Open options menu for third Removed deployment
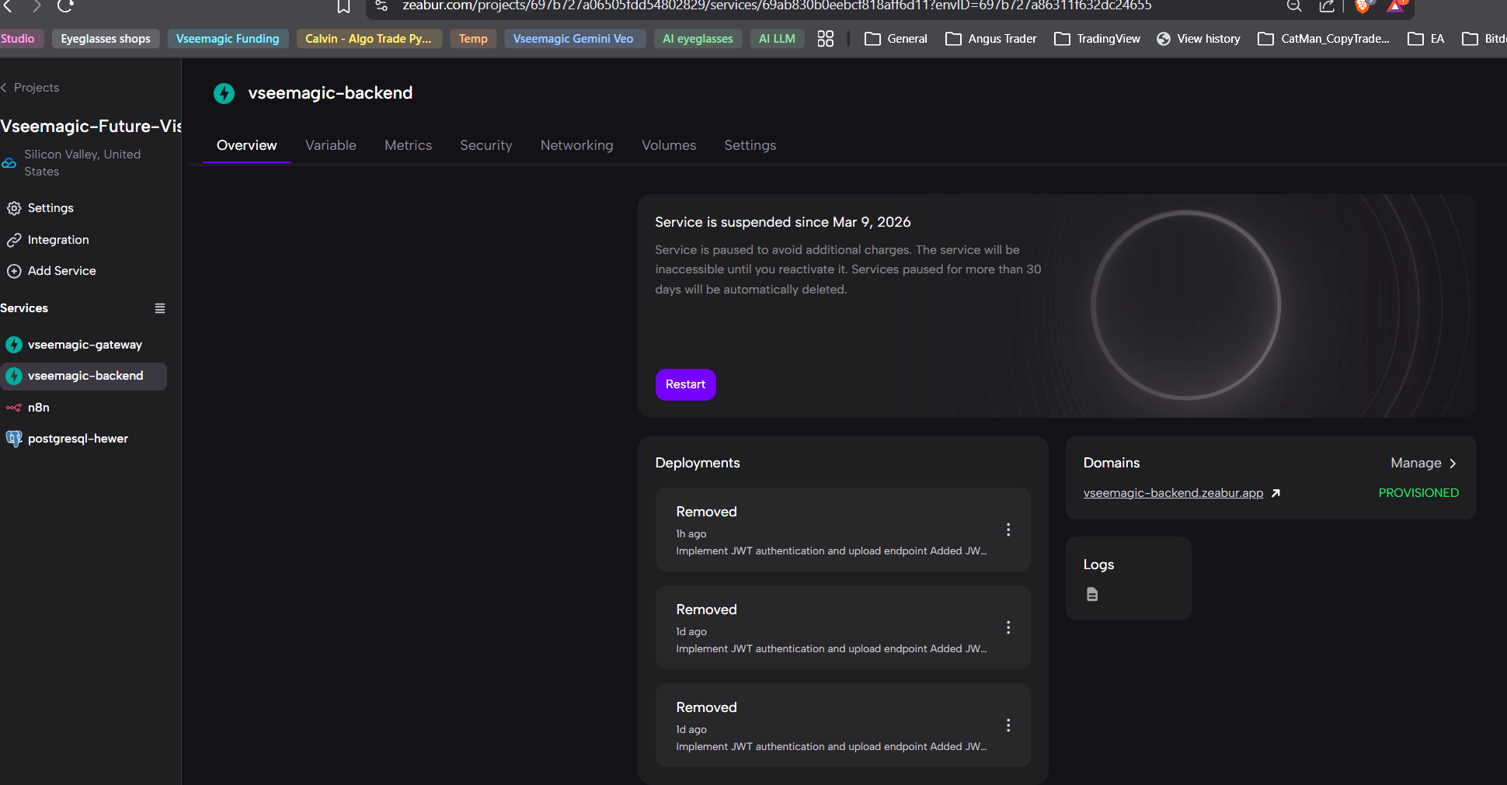The image size is (1507, 785). tap(1008, 725)
